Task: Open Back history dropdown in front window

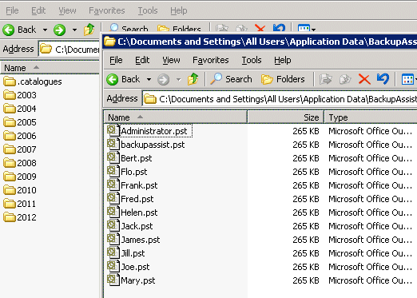Action: [149, 79]
